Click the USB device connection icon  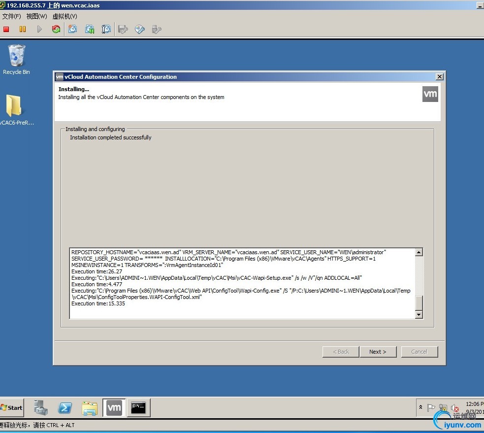(x=157, y=30)
